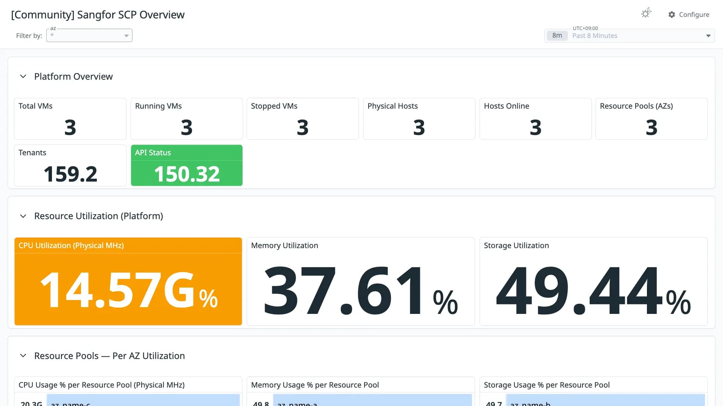723x406 pixels.
Task: Click the green API Status tile
Action: coord(186,165)
